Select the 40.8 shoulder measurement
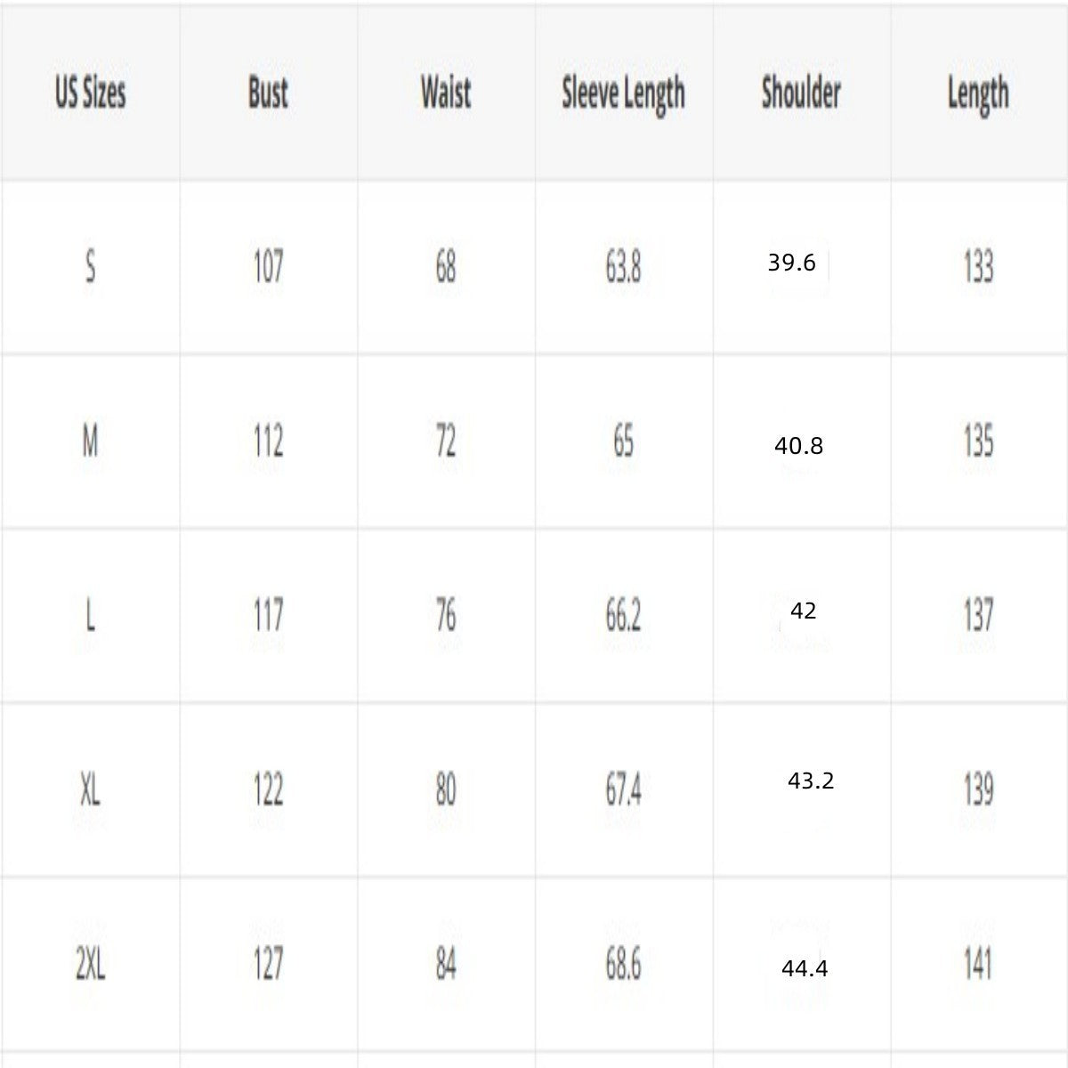Image resolution: width=1068 pixels, height=1068 pixels. pos(798,446)
